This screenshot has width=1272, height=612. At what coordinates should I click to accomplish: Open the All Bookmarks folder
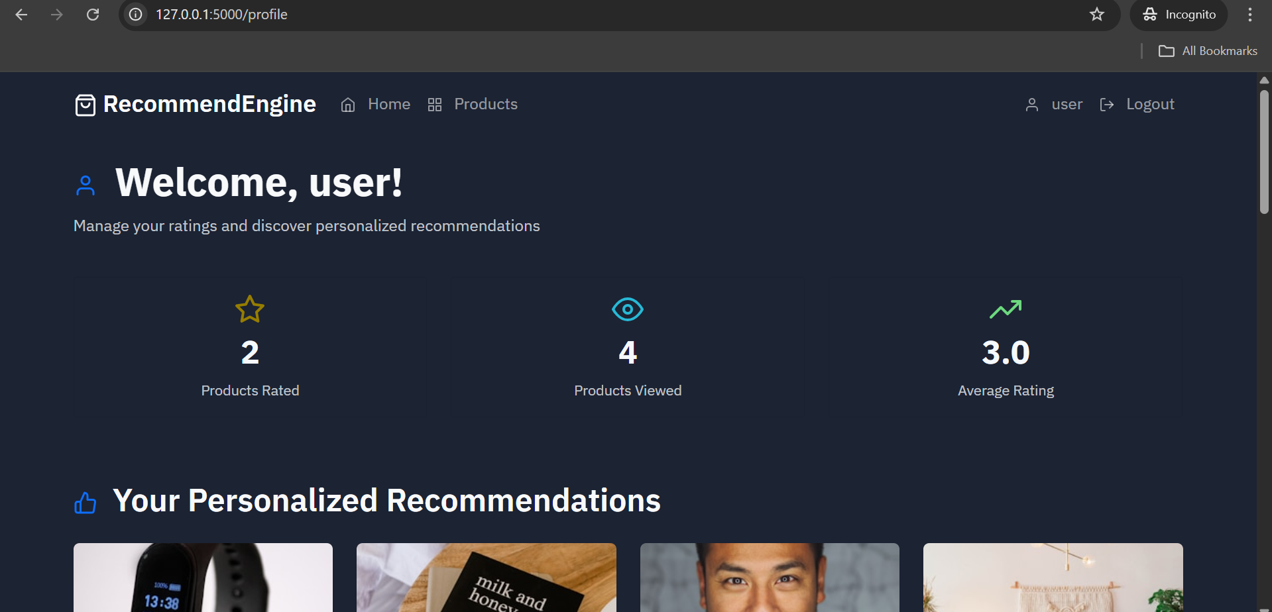[1208, 51]
